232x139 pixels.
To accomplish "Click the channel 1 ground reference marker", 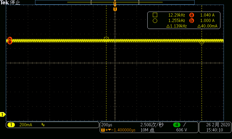I will 3,114.
